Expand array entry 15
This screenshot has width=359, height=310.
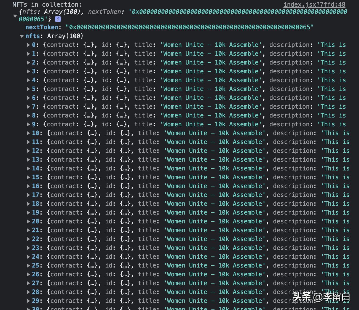pyautogui.click(x=28, y=177)
